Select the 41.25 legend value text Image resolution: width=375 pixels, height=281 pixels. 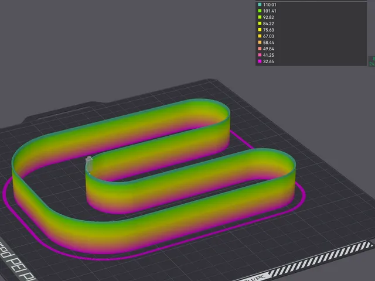tap(268, 55)
